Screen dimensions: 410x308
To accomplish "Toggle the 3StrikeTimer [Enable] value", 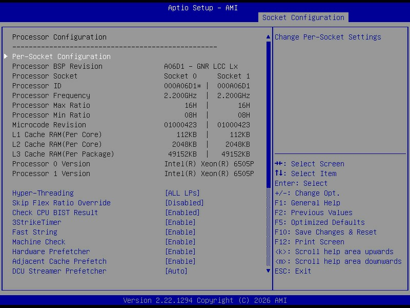I will pyautogui.click(x=180, y=222).
